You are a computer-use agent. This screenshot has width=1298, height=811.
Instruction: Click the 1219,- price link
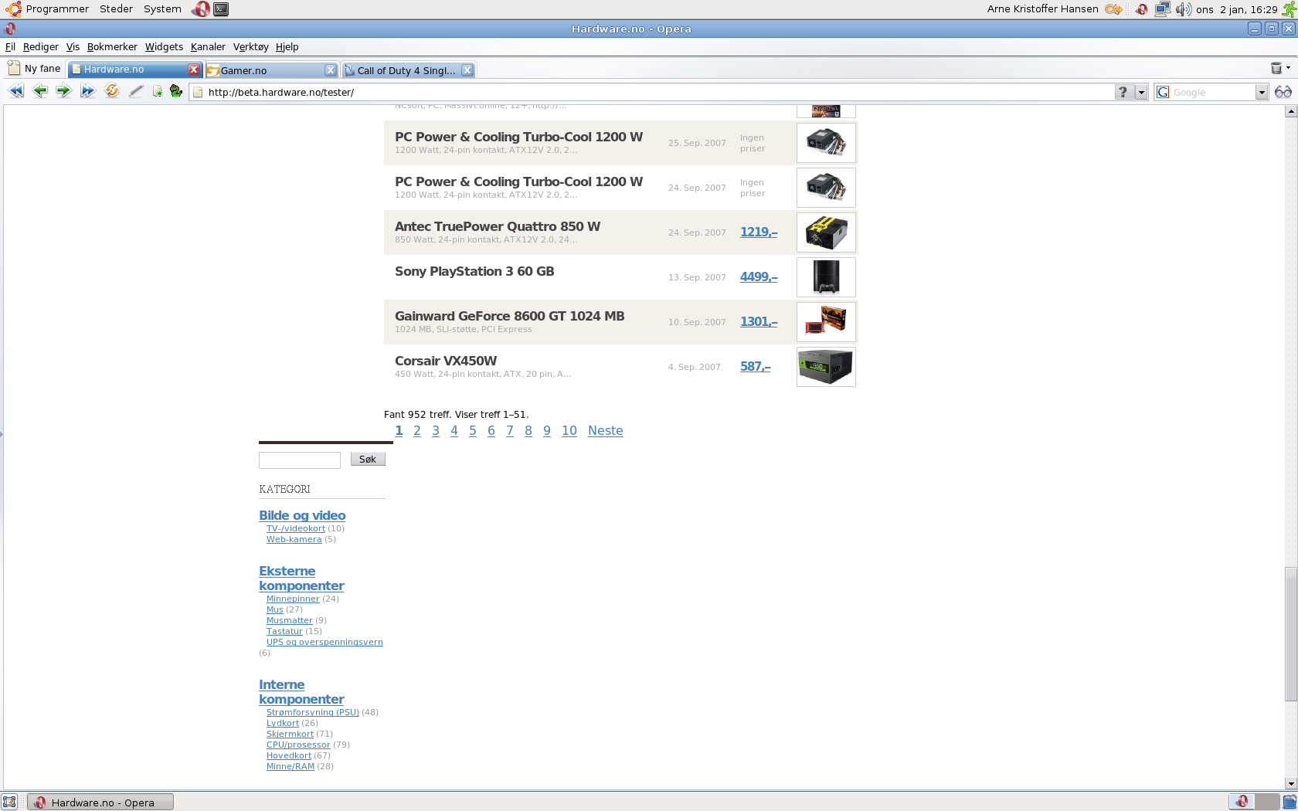point(759,232)
